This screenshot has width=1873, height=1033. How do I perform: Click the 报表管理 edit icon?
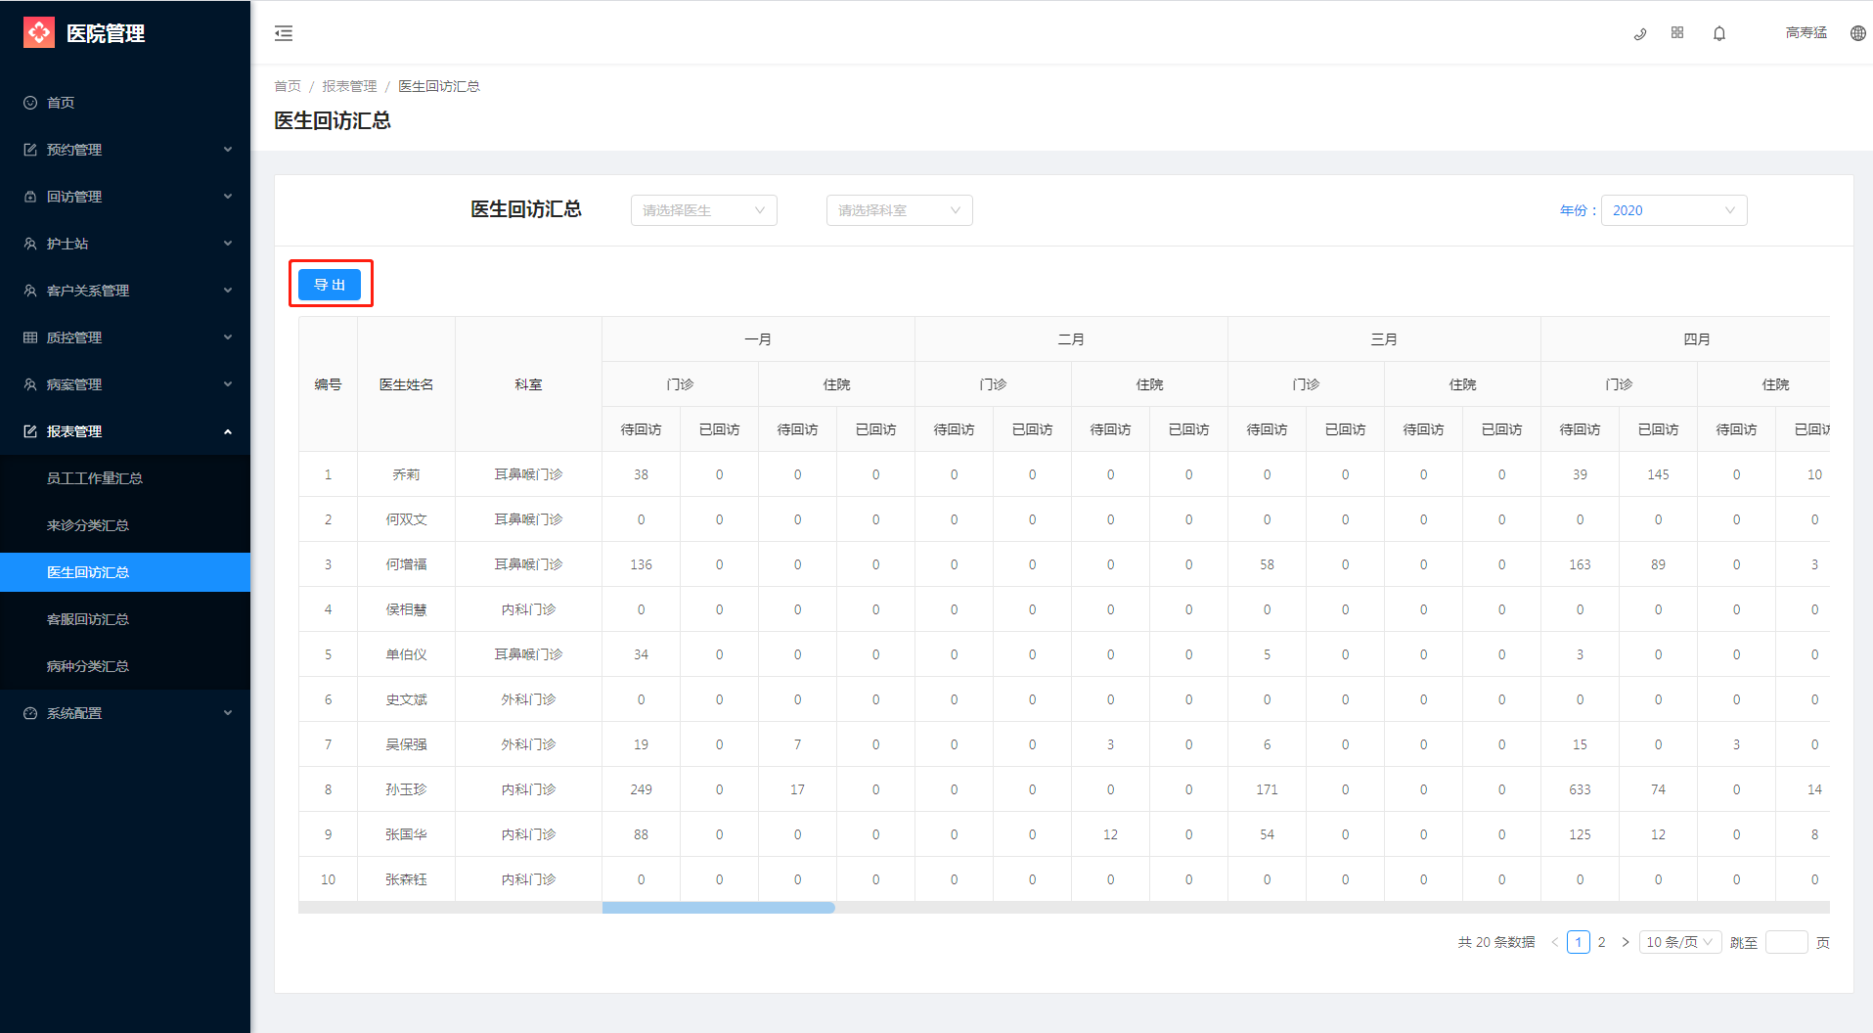tap(30, 431)
